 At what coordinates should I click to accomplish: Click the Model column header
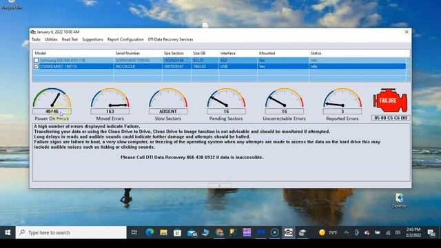[74, 53]
